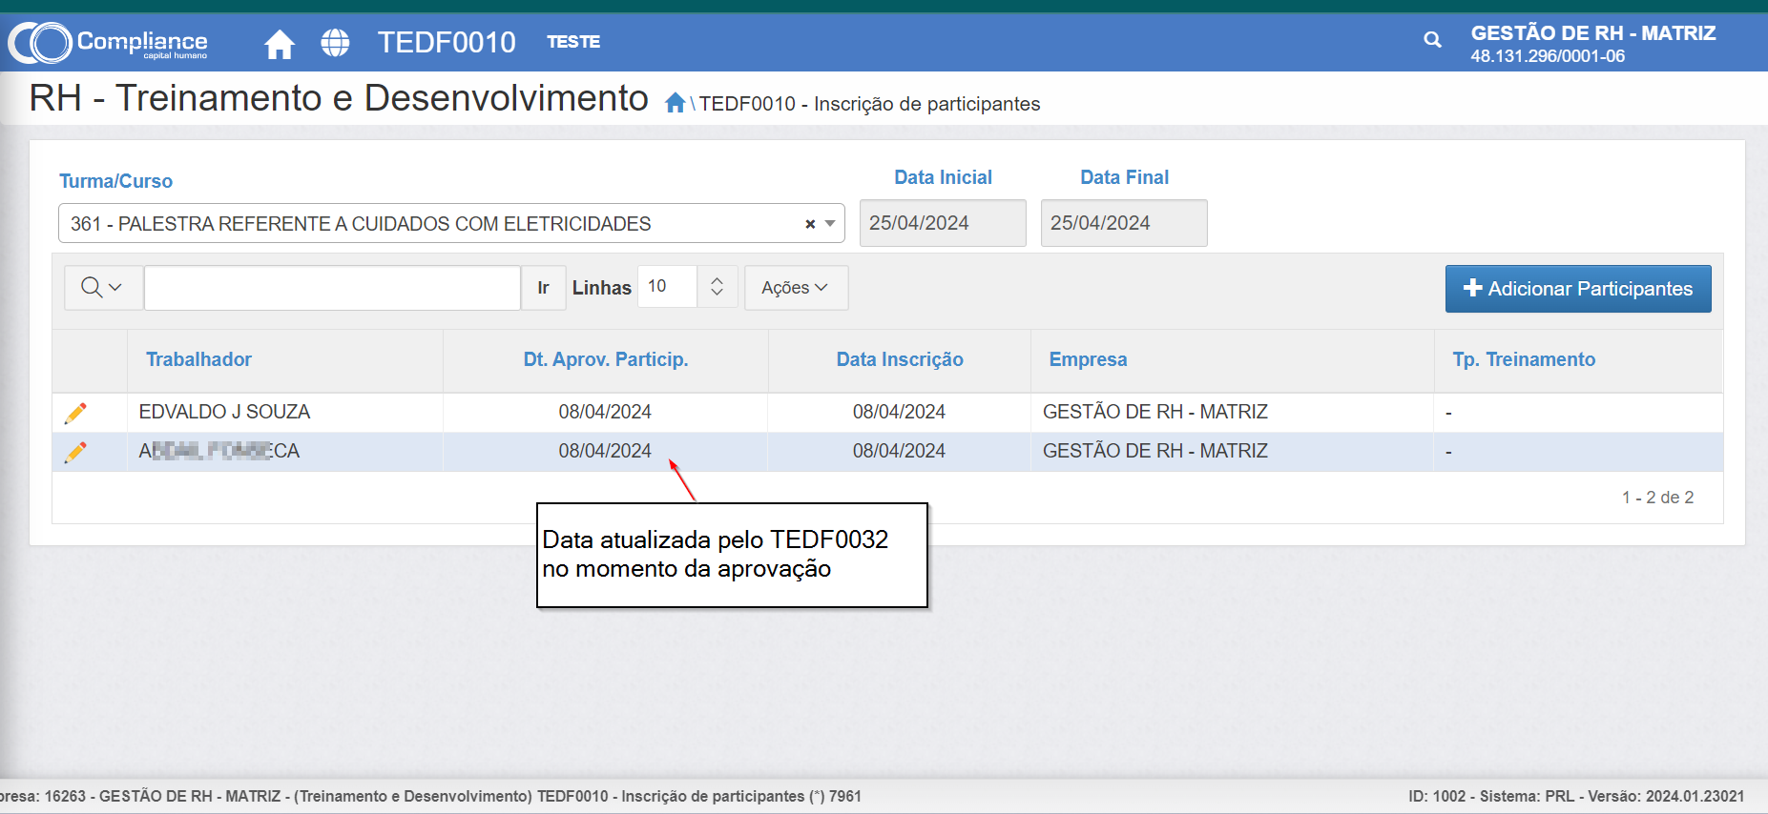The width and height of the screenshot is (1768, 814).
Task: Click the CNPJ 48.131.296/0001-06 text
Action: 1548,56
